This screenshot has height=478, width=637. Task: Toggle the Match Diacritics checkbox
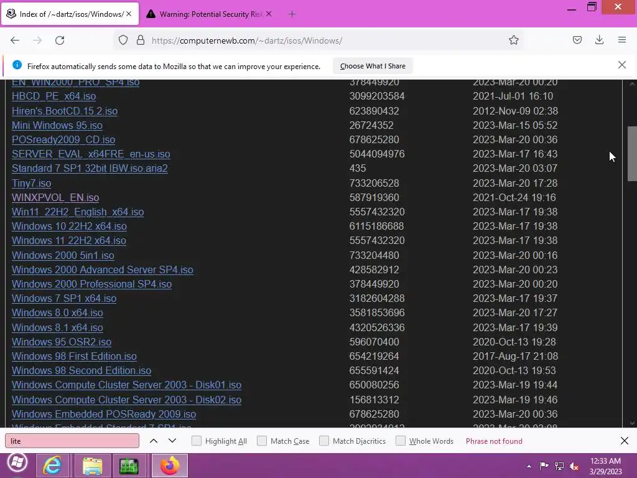coord(323,441)
